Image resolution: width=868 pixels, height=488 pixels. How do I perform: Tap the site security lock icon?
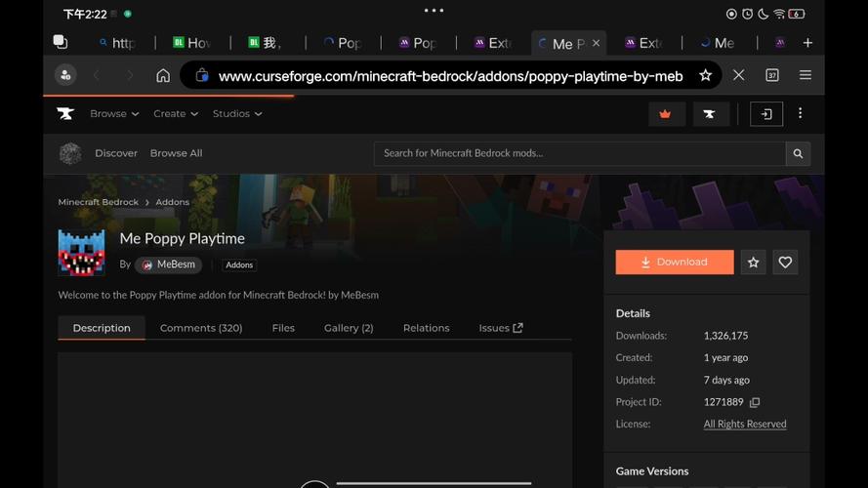202,75
